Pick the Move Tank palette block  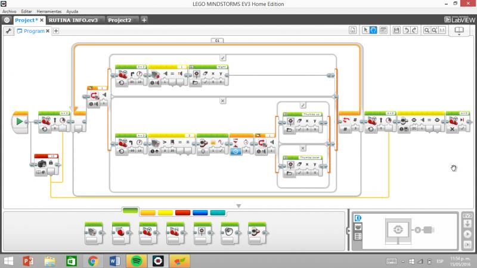(x=175, y=233)
